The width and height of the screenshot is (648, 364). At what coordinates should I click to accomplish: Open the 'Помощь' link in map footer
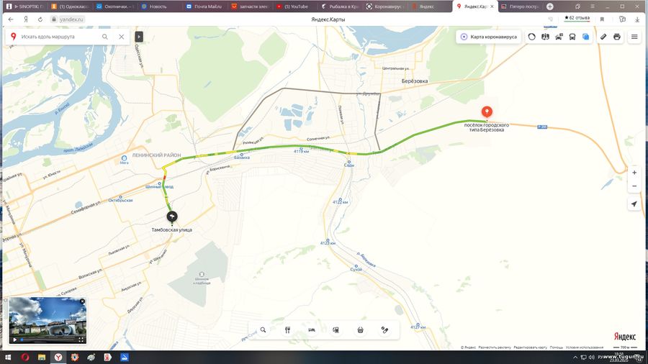(x=557, y=347)
